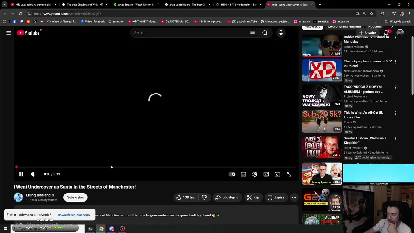Toggle the autoplay switch in the player

coord(232,174)
